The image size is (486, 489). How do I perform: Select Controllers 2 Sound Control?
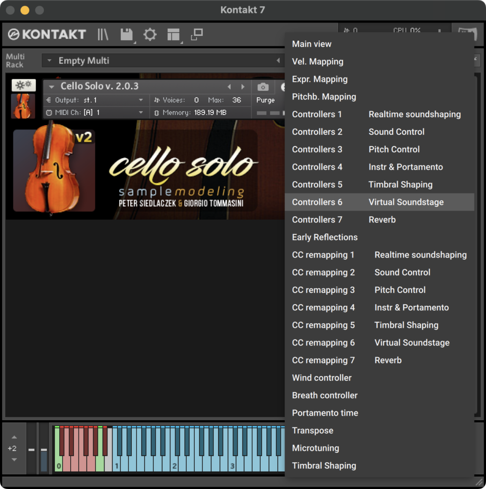tap(380, 132)
